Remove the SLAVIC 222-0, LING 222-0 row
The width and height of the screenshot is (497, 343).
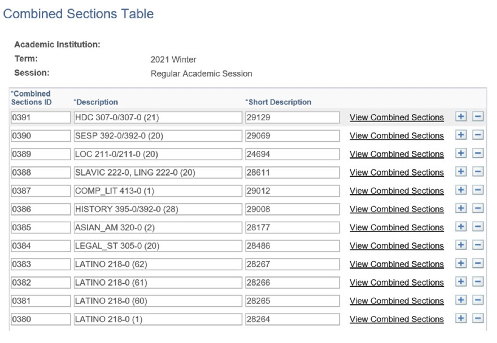tap(478, 172)
